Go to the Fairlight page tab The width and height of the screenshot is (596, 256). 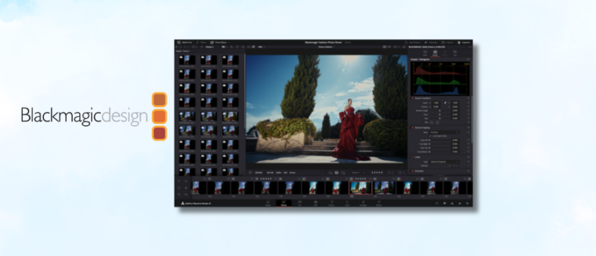click(363, 203)
